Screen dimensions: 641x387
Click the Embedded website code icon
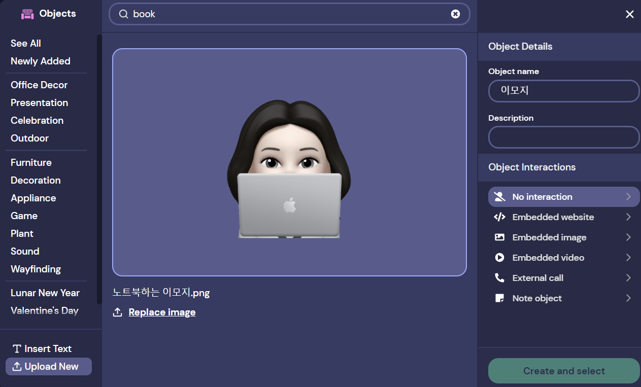click(x=499, y=217)
